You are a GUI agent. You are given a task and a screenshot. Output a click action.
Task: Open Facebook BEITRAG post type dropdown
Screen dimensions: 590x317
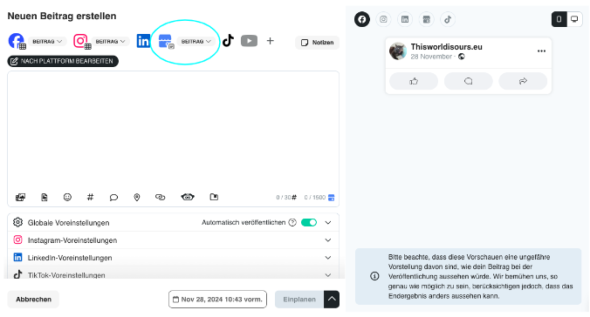pyautogui.click(x=47, y=41)
